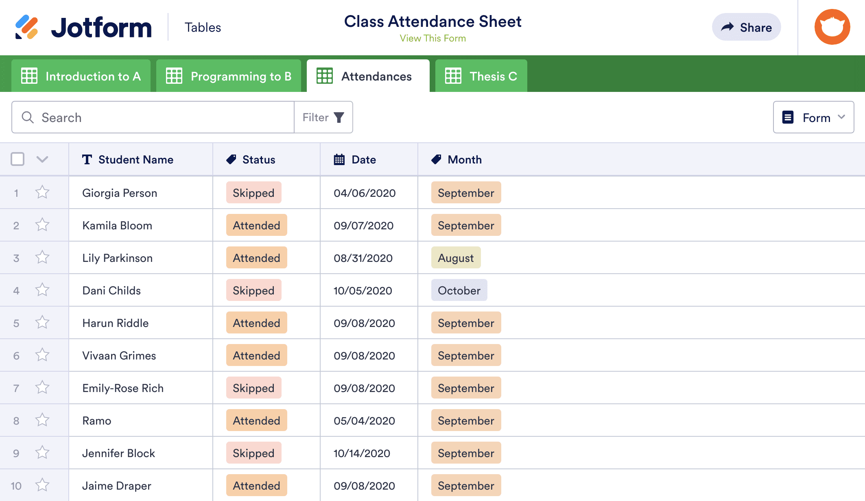Viewport: 865px width, 501px height.
Task: Click the August month color tag
Action: pos(456,258)
